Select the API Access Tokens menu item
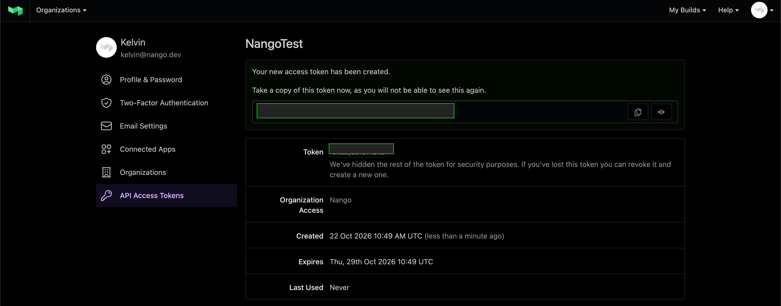781x306 pixels. pos(166,196)
